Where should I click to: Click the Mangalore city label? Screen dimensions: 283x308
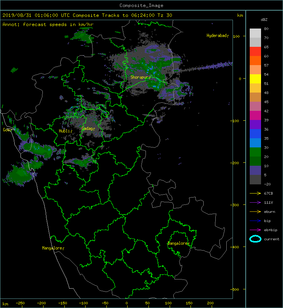52,248
